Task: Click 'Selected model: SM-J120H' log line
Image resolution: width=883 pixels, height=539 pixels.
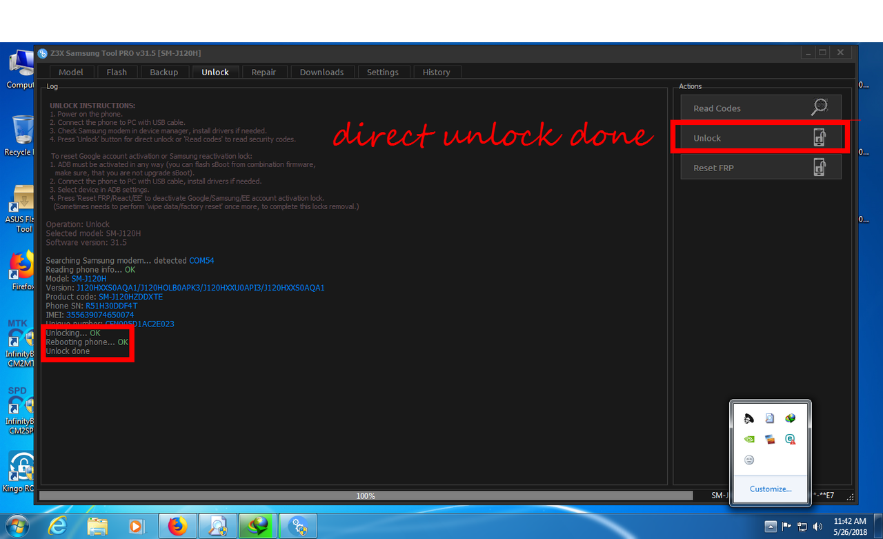Action: click(93, 233)
